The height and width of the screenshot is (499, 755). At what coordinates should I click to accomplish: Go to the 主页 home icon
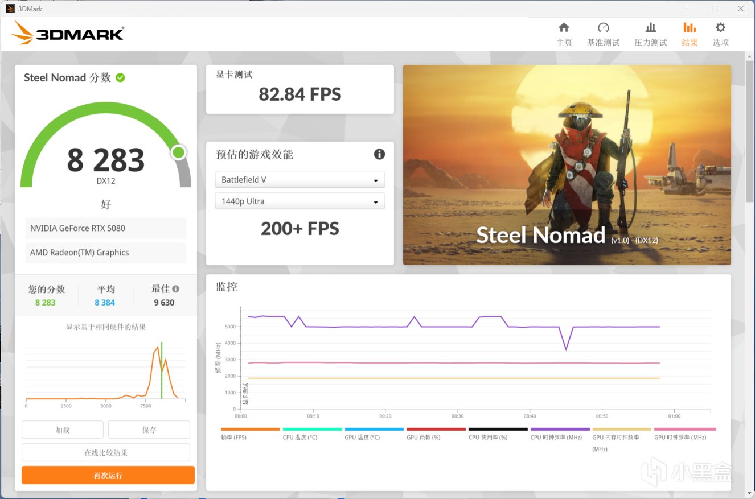tap(564, 34)
